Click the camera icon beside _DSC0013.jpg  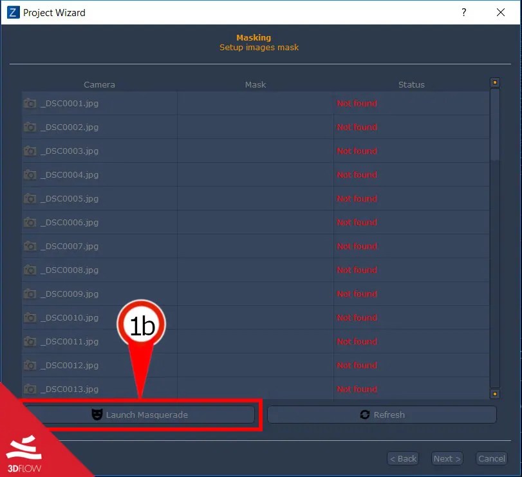pyautogui.click(x=30, y=389)
